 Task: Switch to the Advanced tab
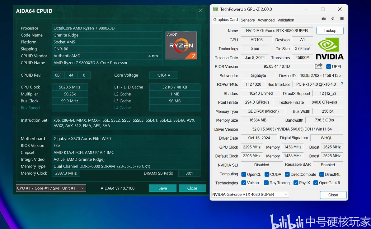tap(266, 20)
